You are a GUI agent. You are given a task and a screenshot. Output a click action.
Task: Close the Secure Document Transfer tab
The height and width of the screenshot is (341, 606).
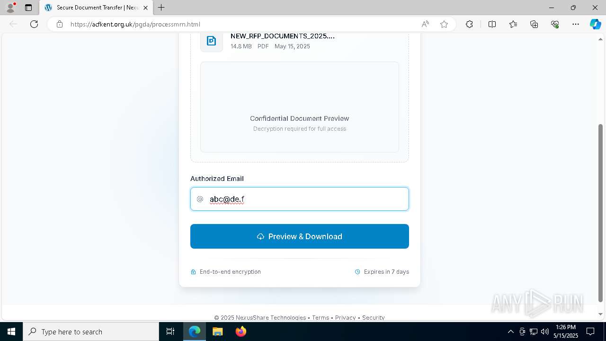(145, 8)
